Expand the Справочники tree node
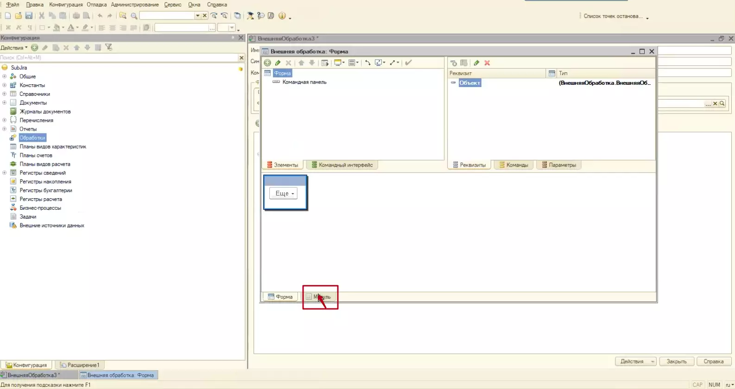The height and width of the screenshot is (389, 735). click(4, 94)
